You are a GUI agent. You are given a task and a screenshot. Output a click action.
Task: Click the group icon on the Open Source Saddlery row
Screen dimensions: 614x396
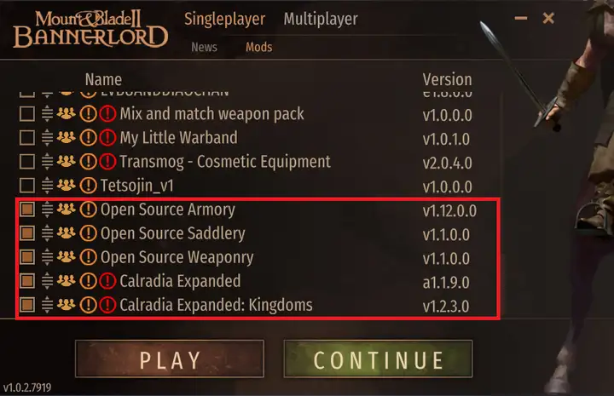coord(67,233)
